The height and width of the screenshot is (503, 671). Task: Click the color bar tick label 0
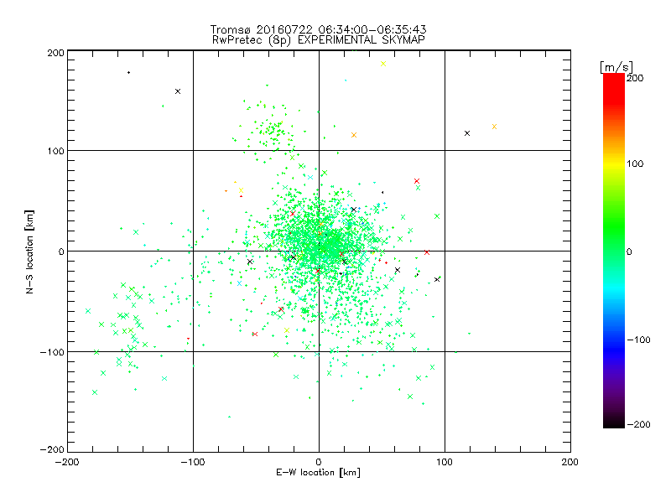(x=629, y=251)
